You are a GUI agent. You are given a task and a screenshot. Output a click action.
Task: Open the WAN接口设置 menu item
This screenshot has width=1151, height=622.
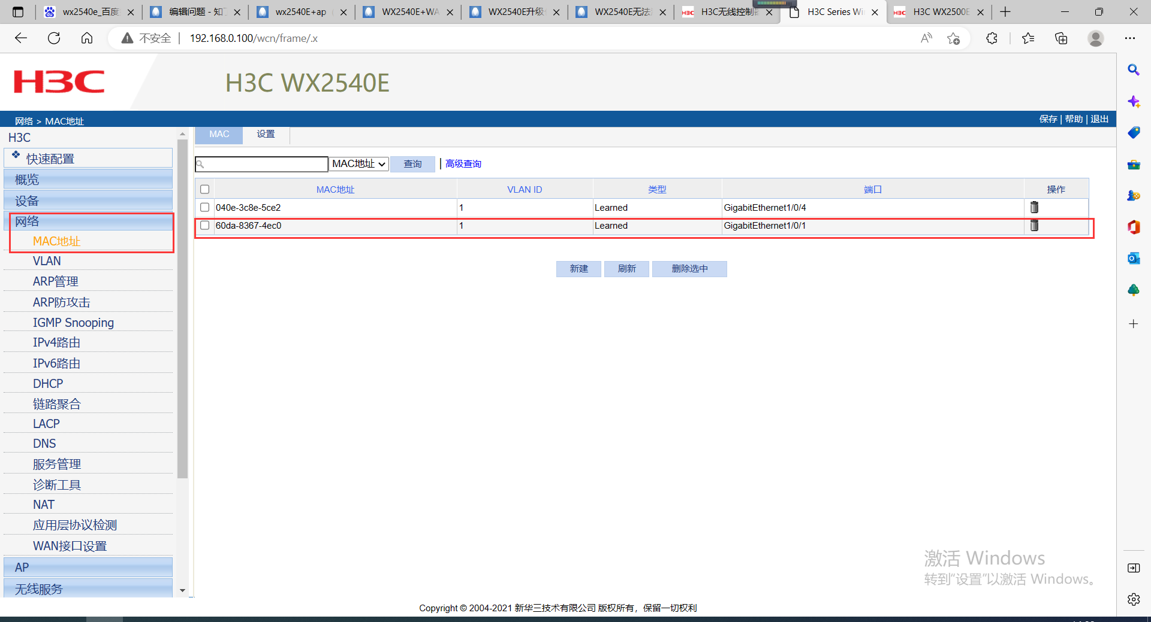point(70,546)
